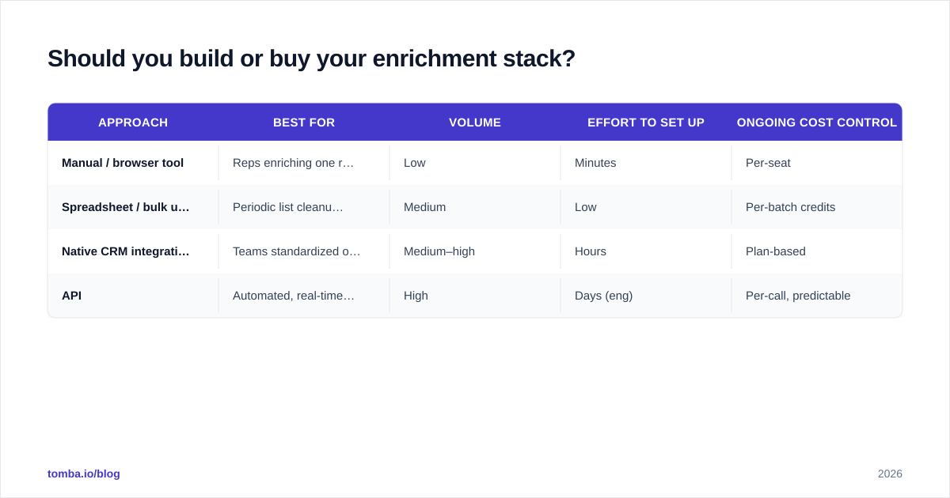The height and width of the screenshot is (498, 950).
Task: Click the BEST FOR column header
Action: [x=304, y=123]
